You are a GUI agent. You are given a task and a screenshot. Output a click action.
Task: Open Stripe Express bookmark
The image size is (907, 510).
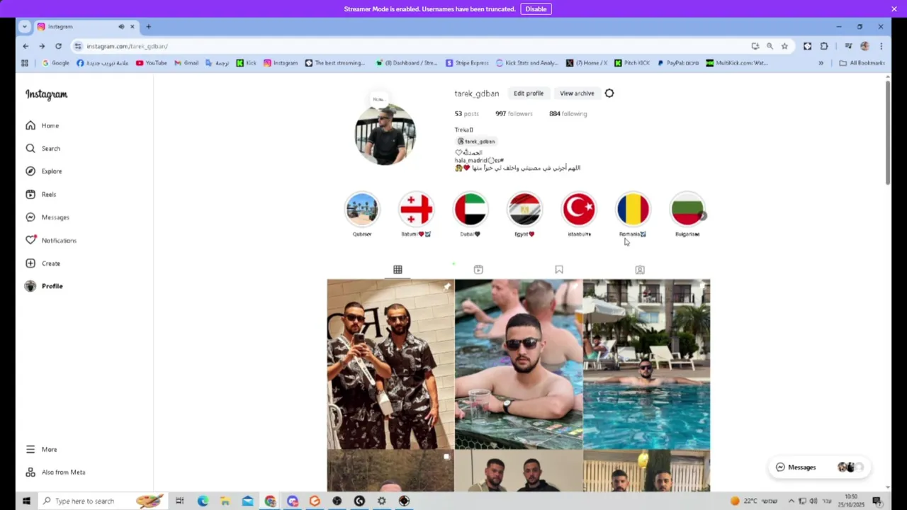tap(467, 63)
